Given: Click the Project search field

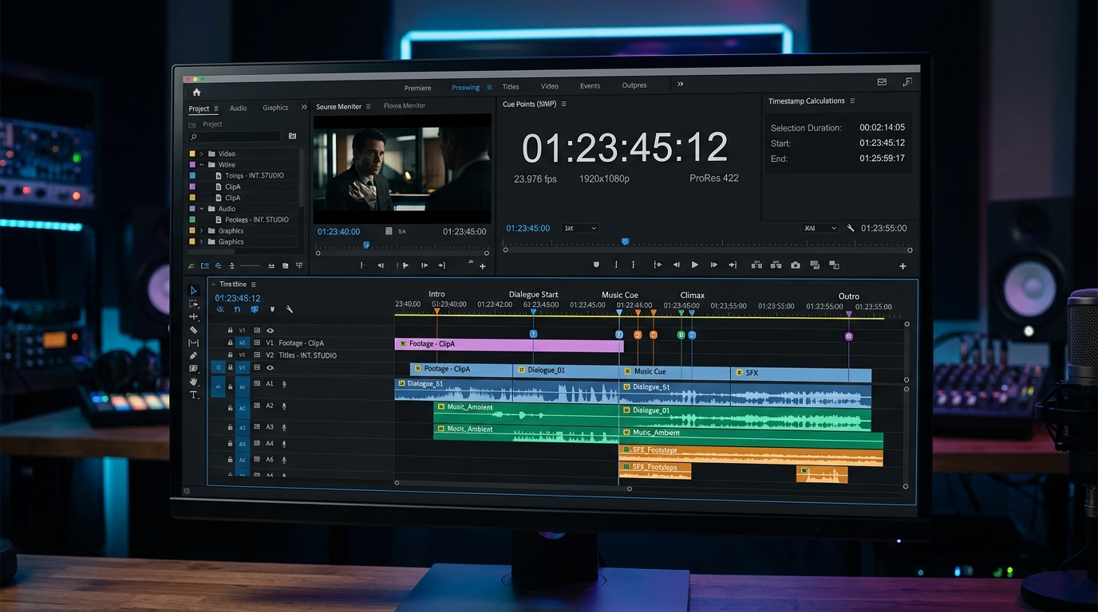Looking at the screenshot, I should [235, 137].
